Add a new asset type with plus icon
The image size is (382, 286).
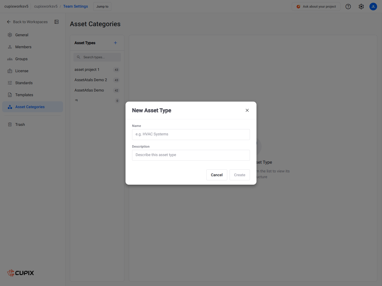(x=115, y=43)
